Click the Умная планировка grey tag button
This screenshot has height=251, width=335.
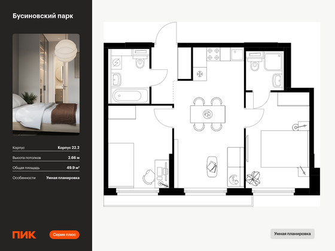(293, 234)
